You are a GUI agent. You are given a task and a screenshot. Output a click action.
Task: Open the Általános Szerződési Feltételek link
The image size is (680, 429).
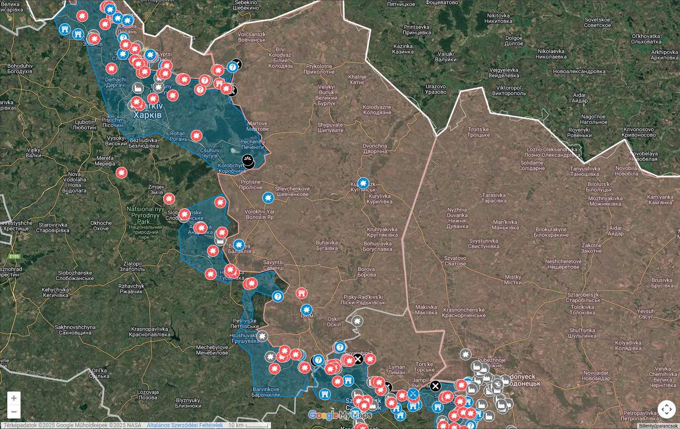[185, 425]
